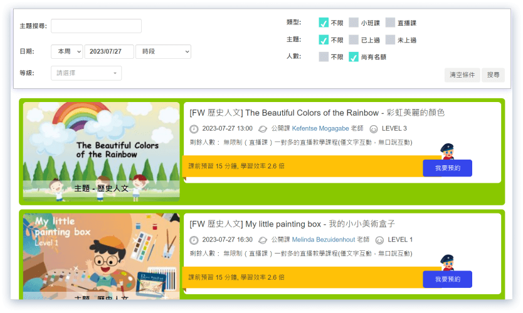Uncheck the 尚有名額 availability checkbox
The height and width of the screenshot is (313, 523).
354,57
